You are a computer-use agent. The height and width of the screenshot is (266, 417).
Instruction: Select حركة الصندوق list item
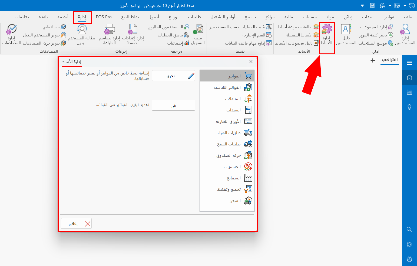(x=227, y=155)
